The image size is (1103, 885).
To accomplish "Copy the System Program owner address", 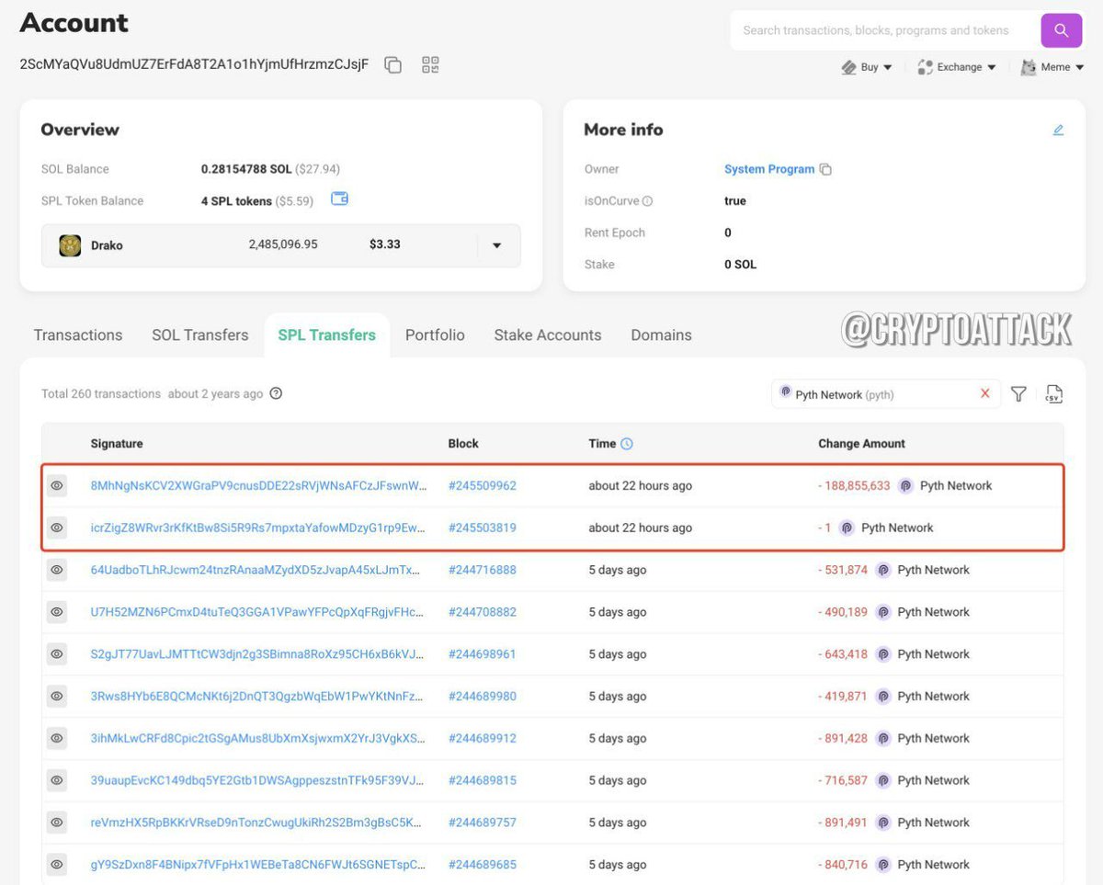I will pos(825,170).
